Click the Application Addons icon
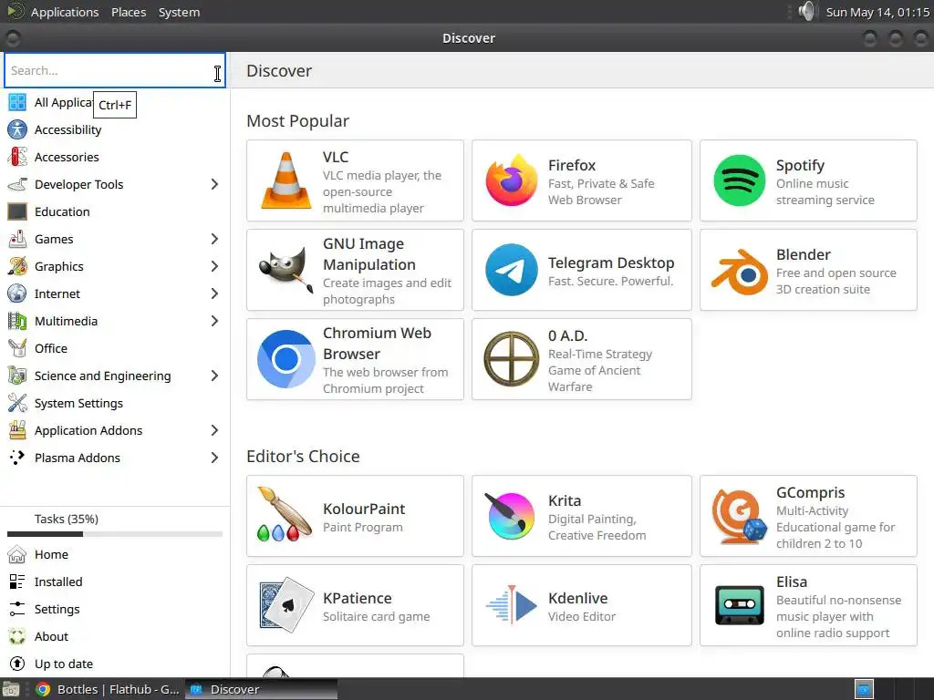934x700 pixels. pyautogui.click(x=17, y=430)
